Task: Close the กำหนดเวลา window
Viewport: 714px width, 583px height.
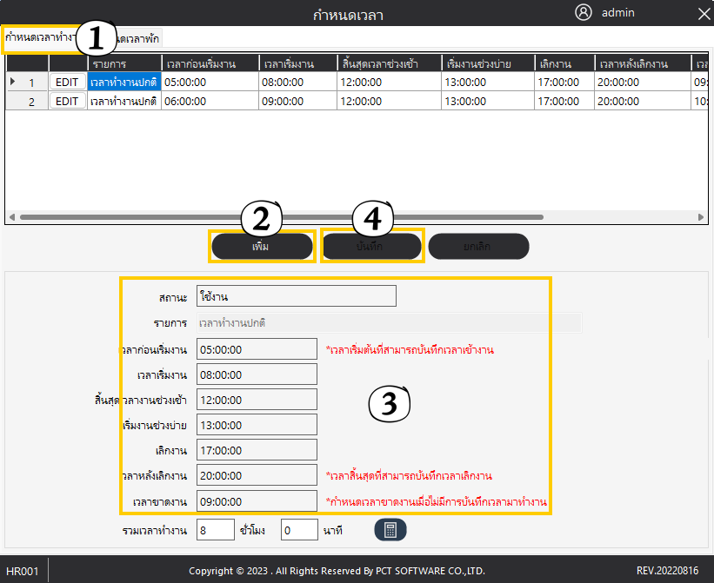Action: pos(704,14)
